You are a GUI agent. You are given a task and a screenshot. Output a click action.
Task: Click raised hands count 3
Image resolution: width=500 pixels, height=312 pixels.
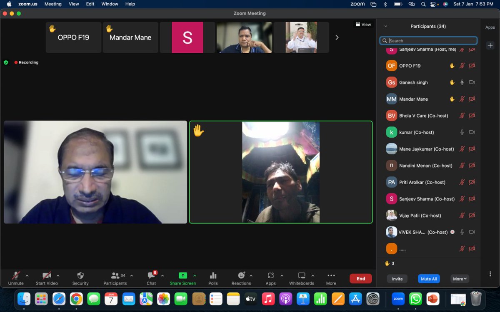(x=390, y=263)
